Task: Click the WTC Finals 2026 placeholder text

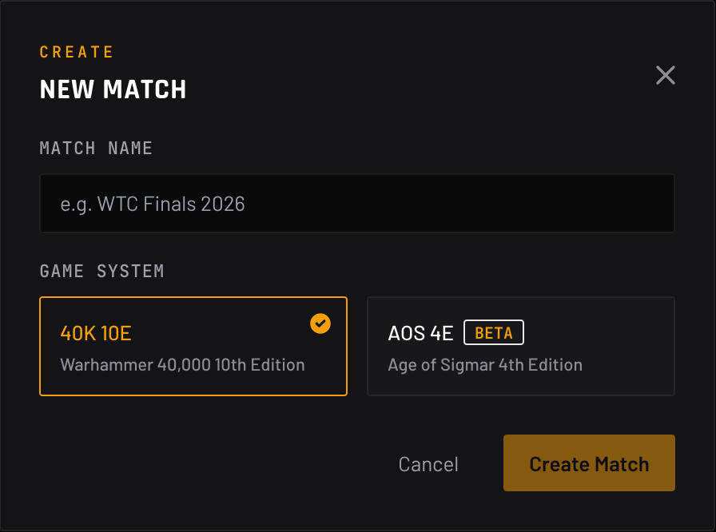Action: click(x=153, y=204)
